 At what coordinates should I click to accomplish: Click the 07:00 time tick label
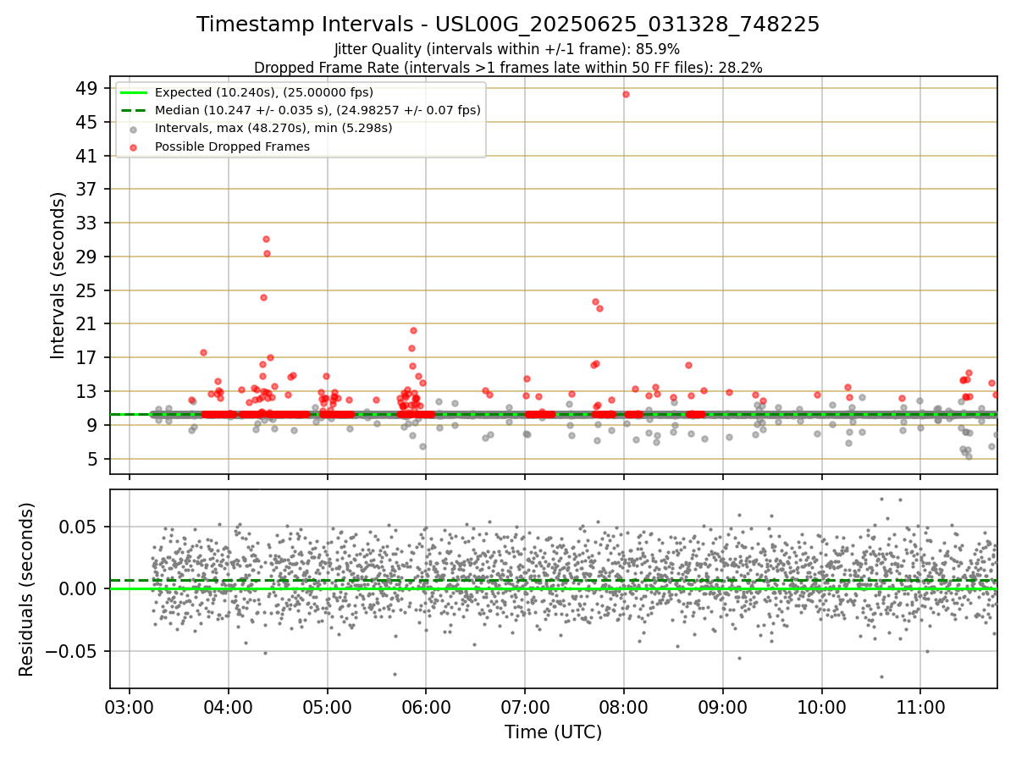[525, 707]
